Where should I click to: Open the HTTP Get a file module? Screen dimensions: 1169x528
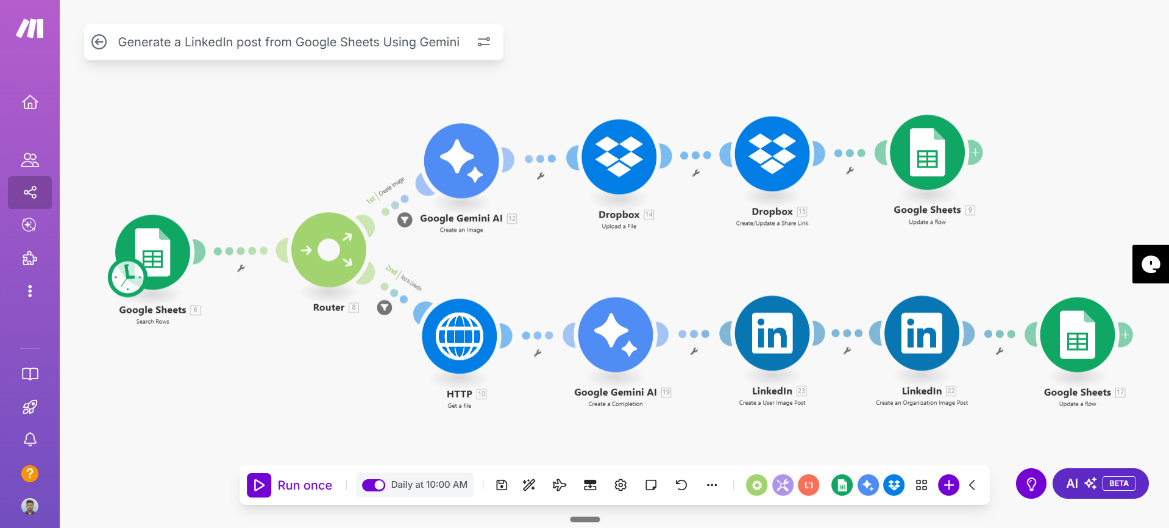(460, 336)
